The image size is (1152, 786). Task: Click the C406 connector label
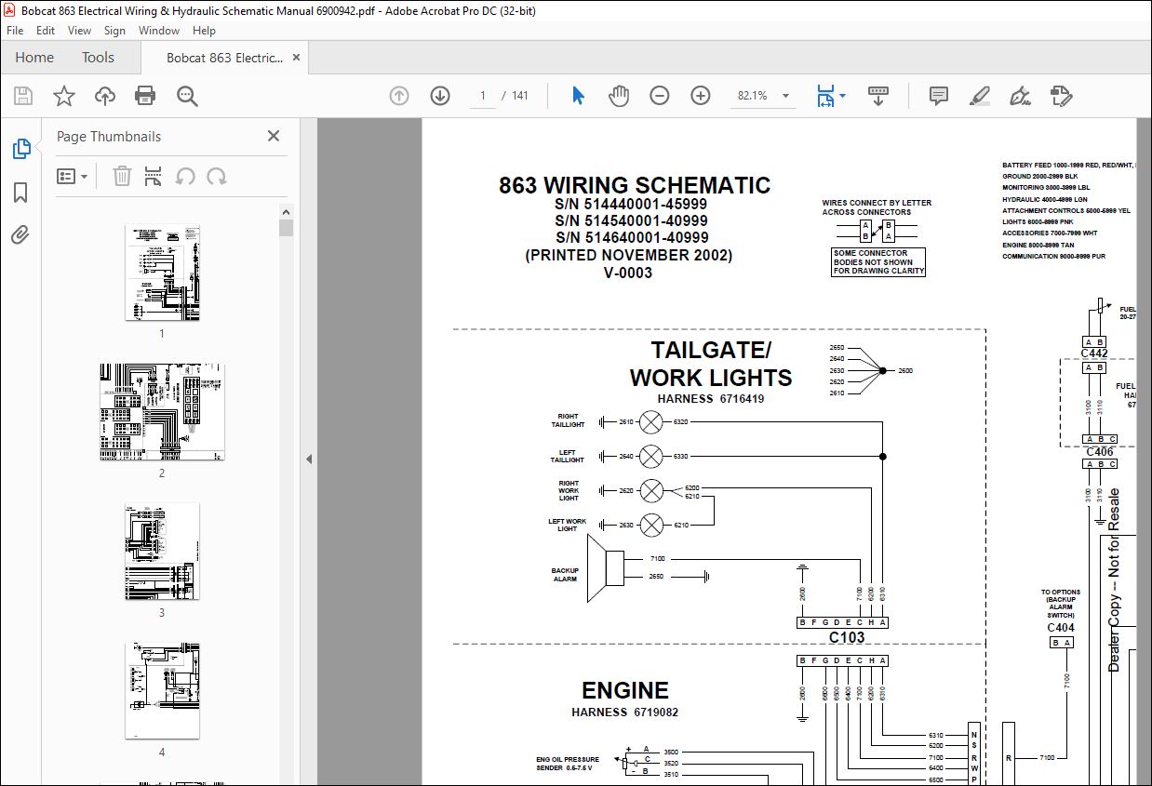tap(1100, 452)
